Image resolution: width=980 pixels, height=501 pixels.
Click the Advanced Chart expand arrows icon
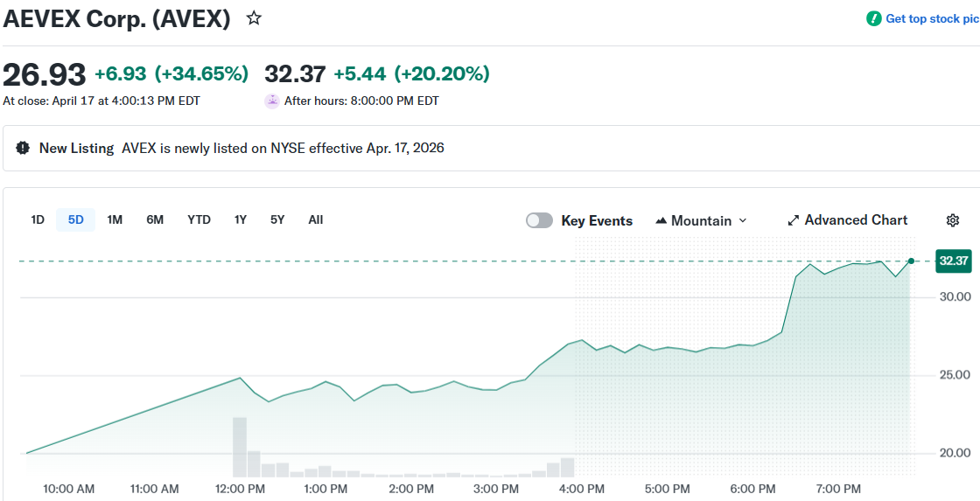793,220
